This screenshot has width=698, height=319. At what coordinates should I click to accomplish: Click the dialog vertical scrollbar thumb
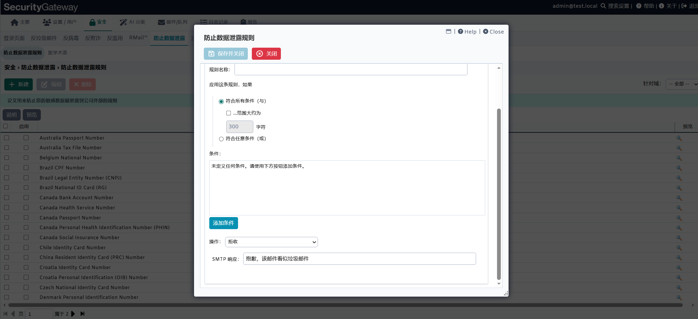click(x=499, y=194)
